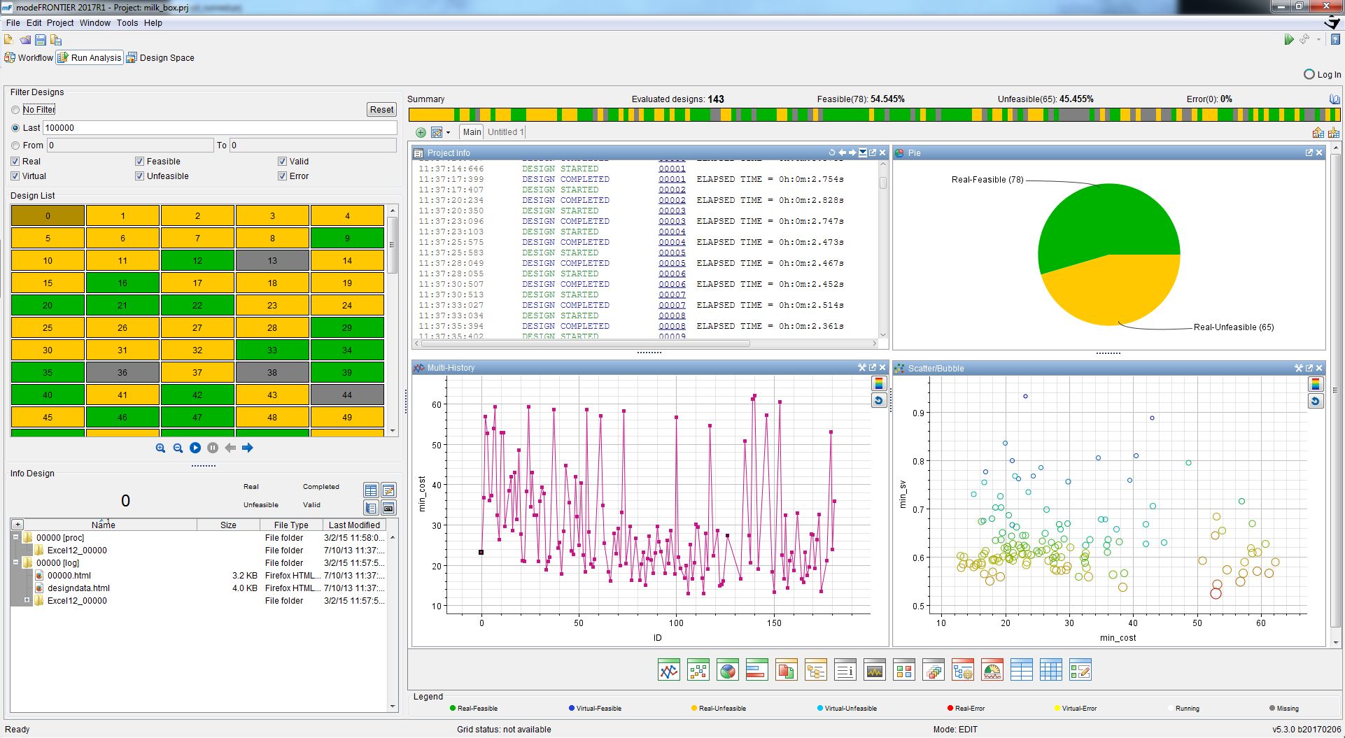Screen dimensions: 1345x738
Task: Click the Save floppy disk icon
Action: click(41, 40)
